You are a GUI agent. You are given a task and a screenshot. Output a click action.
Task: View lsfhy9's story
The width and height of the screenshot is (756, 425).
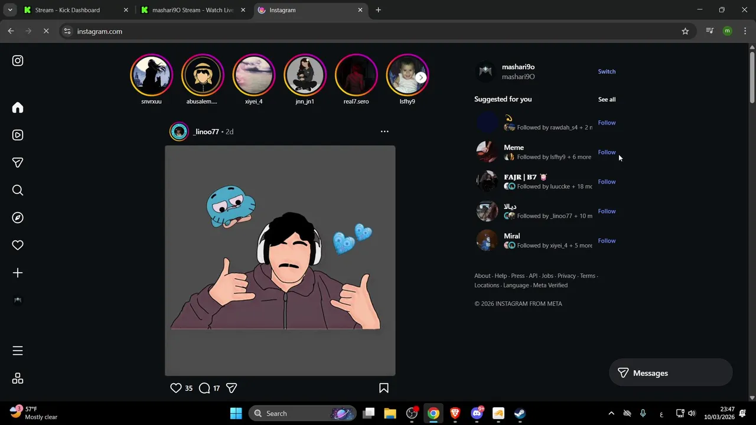coord(407,76)
